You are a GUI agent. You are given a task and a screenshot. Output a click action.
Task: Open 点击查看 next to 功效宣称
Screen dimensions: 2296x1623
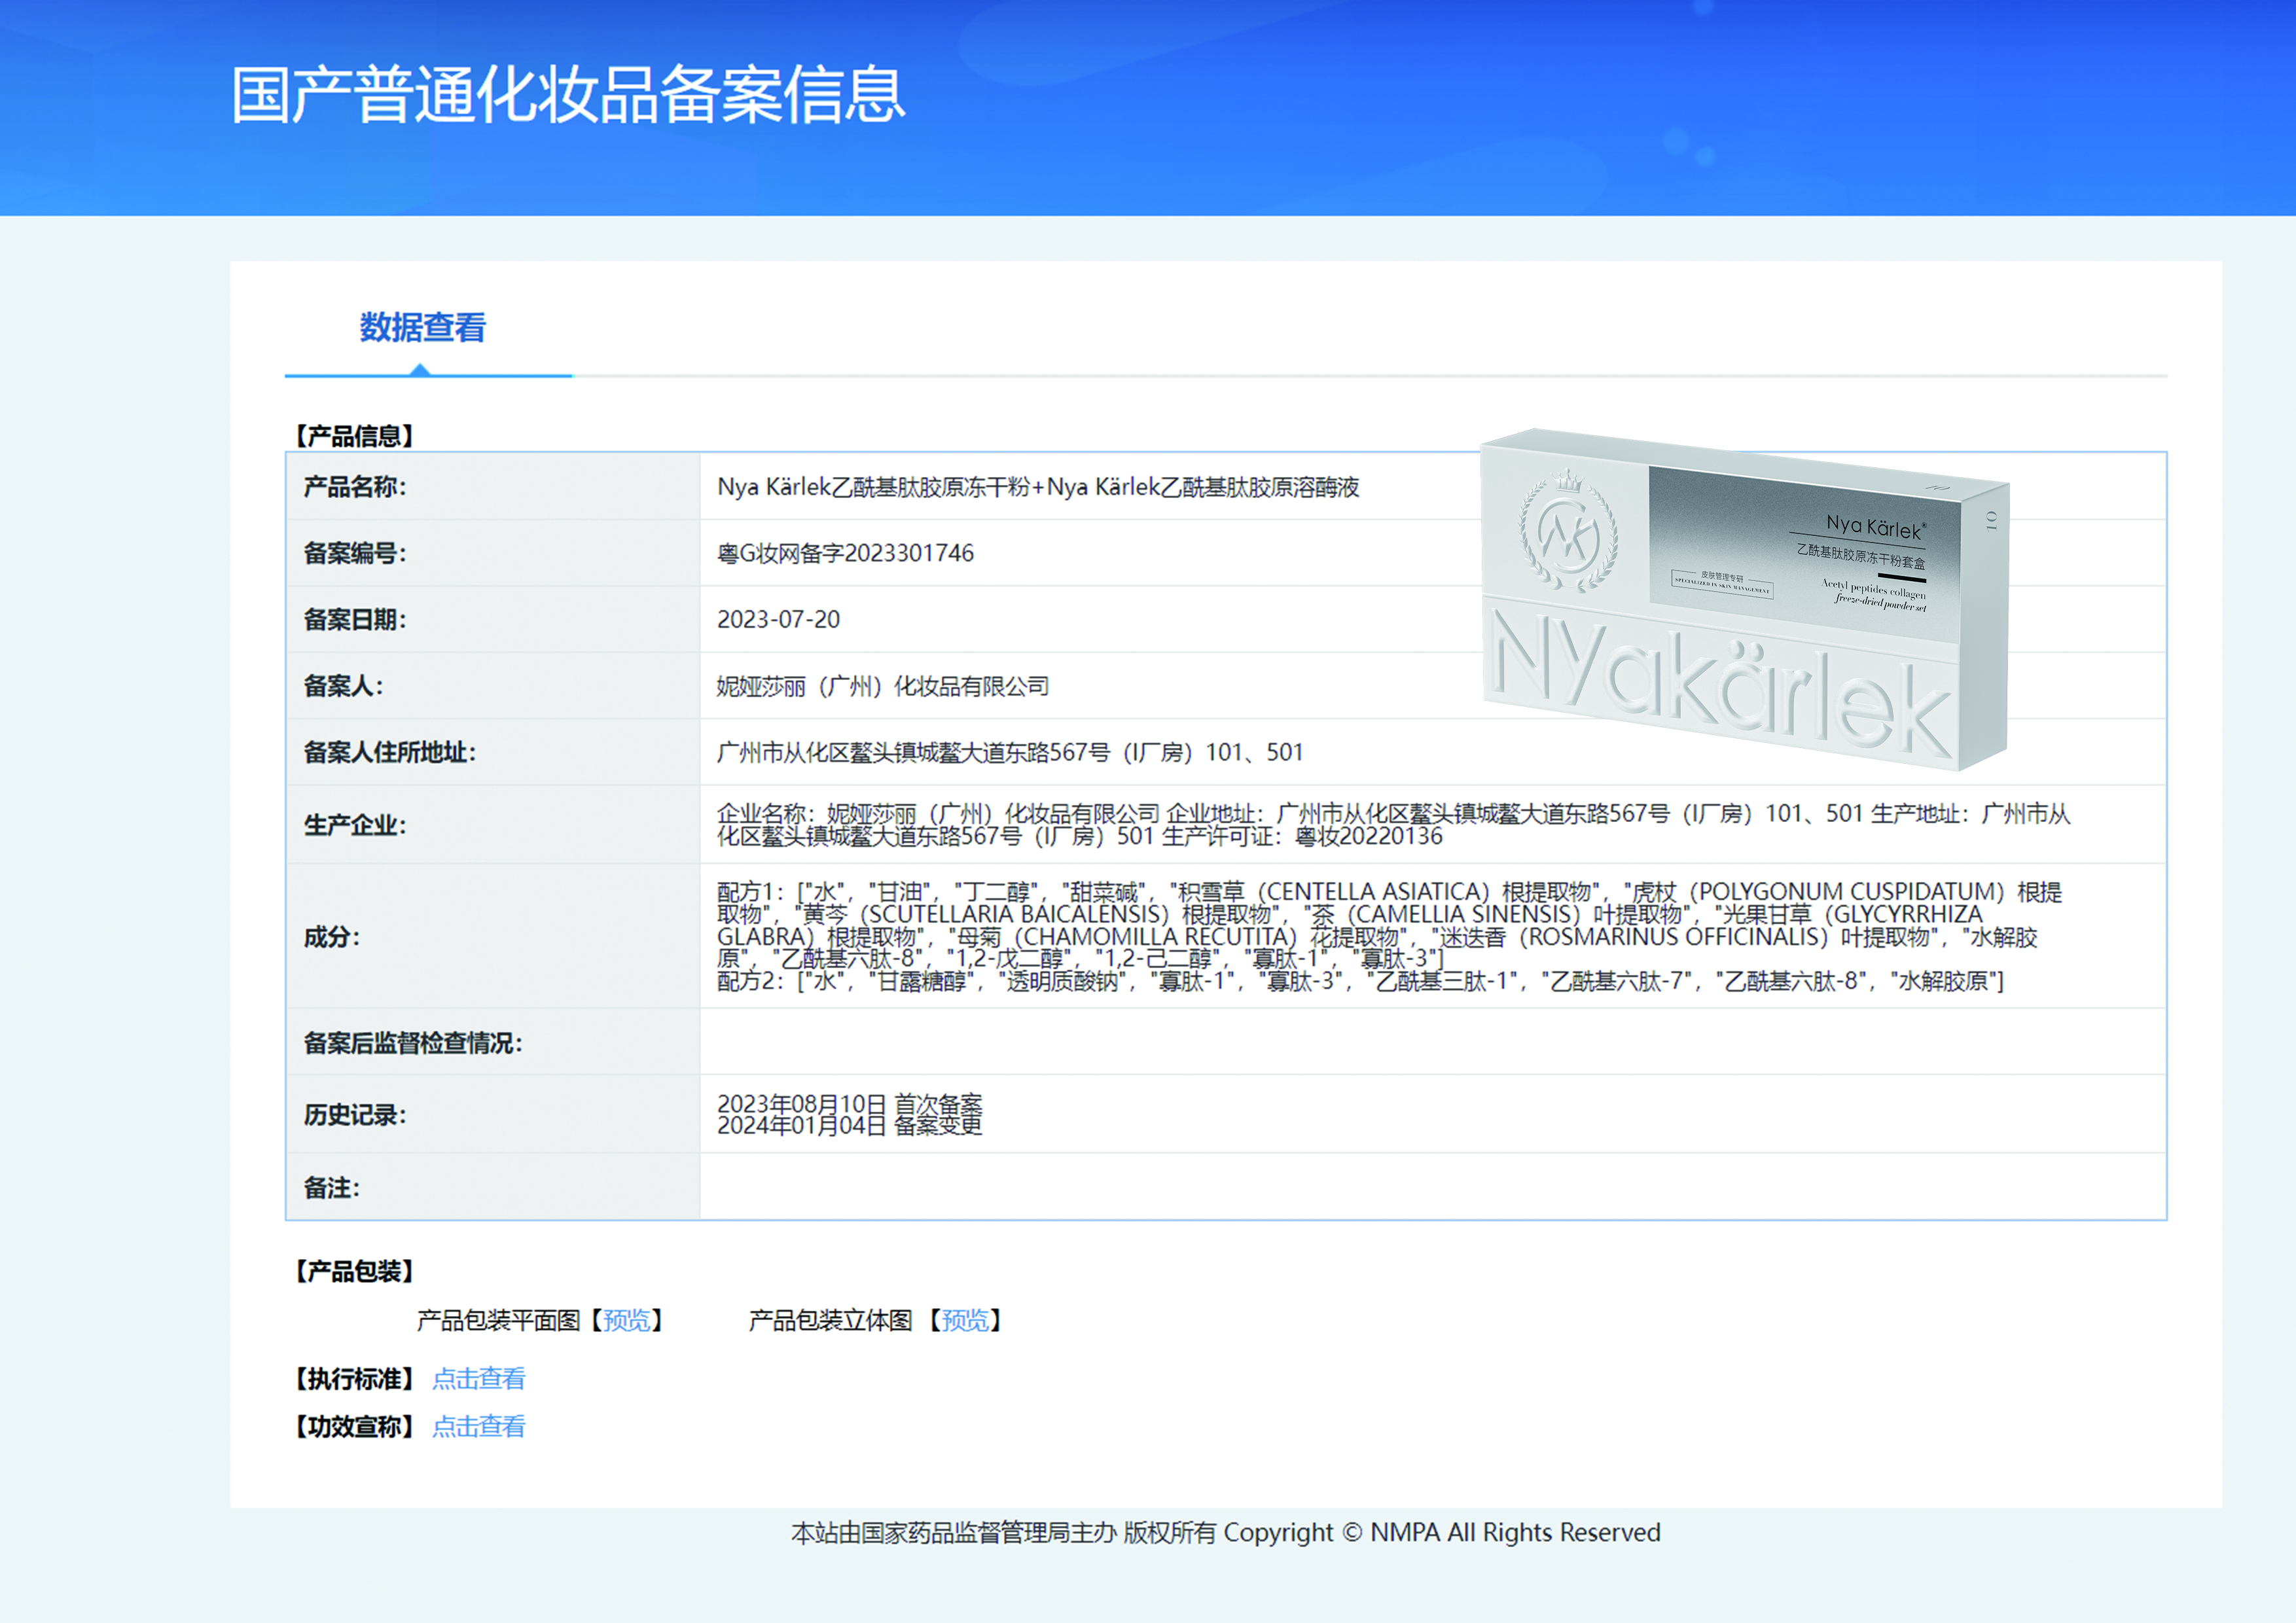(x=478, y=1426)
